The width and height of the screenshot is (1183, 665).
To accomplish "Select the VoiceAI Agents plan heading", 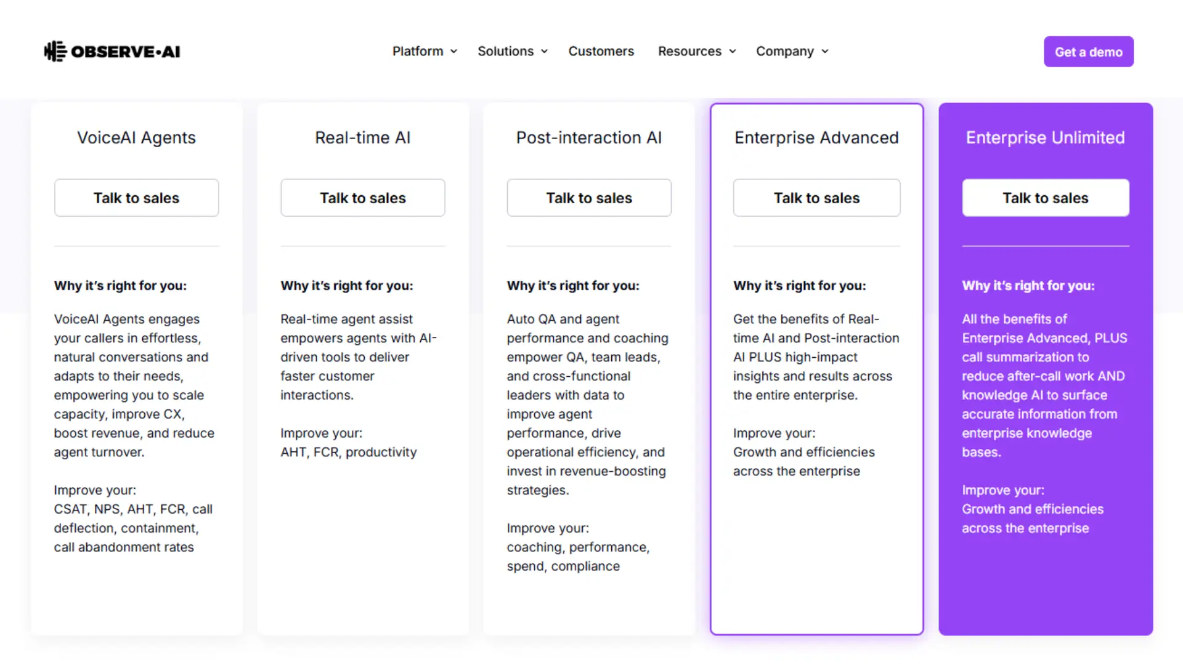I will [x=136, y=137].
